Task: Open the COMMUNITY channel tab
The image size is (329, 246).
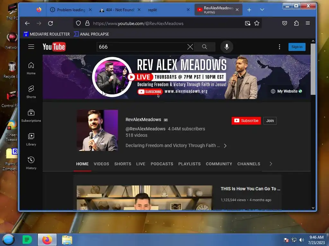Action: click(219, 164)
